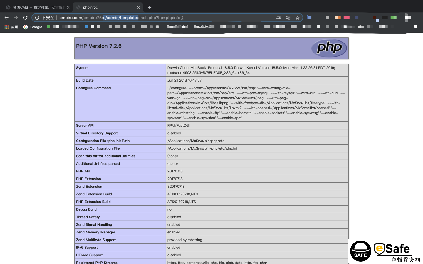The width and height of the screenshot is (423, 264).
Task: Click the IPv6 Support label
Action: [87, 248]
